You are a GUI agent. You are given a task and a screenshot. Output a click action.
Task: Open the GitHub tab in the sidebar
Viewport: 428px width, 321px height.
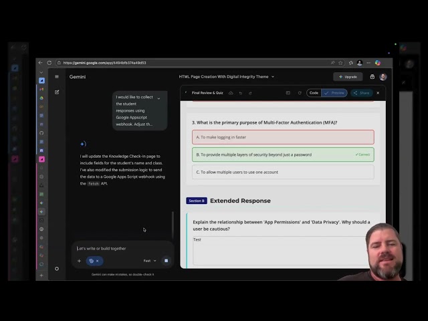point(41,133)
